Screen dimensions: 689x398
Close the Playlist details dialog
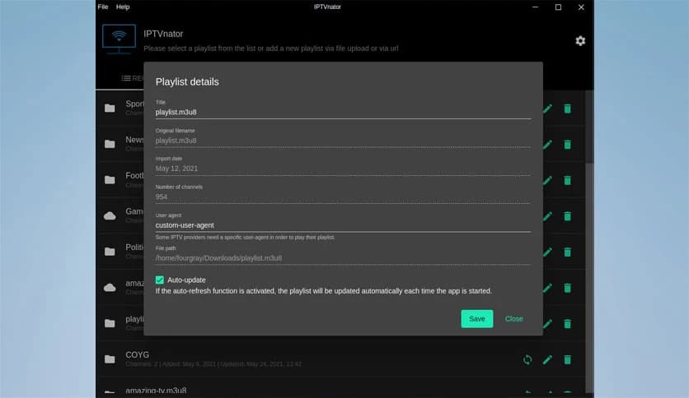click(x=513, y=319)
